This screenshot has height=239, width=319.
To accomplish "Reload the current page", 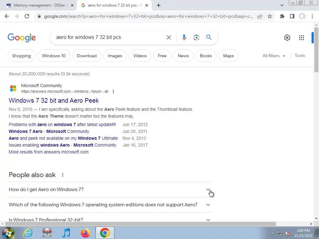I will point(27,16).
